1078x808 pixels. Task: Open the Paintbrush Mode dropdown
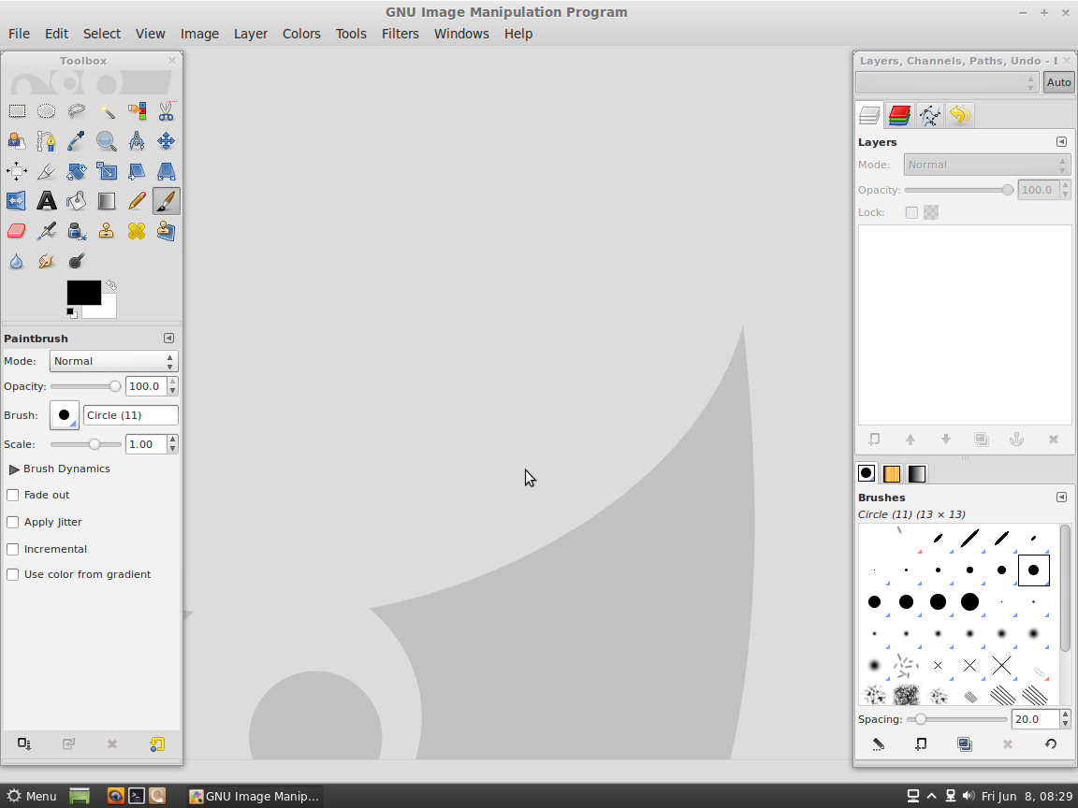(113, 361)
